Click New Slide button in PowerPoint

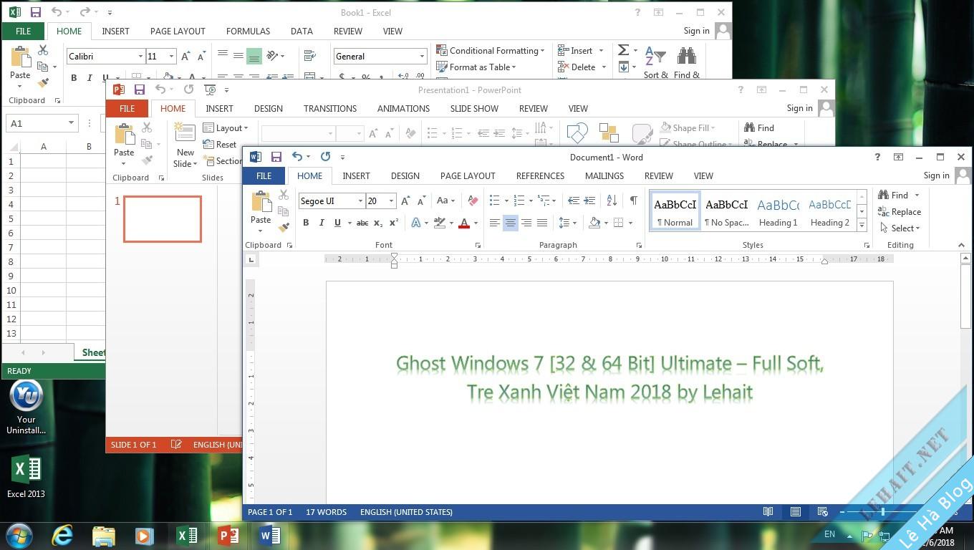[x=185, y=145]
